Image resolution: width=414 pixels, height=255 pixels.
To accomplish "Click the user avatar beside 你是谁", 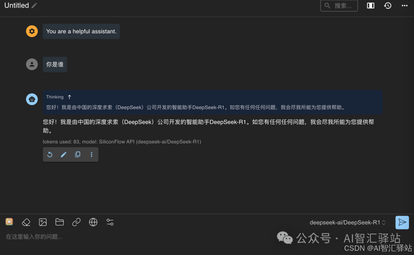I will (32, 64).
